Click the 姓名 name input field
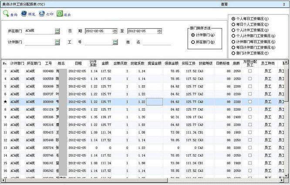Viewport: 290px width, 185px height. [x=156, y=42]
